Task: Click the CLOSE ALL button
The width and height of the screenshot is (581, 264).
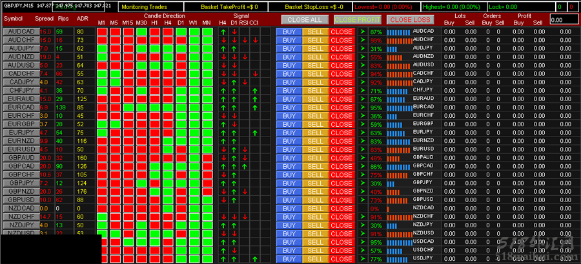Action: [305, 19]
